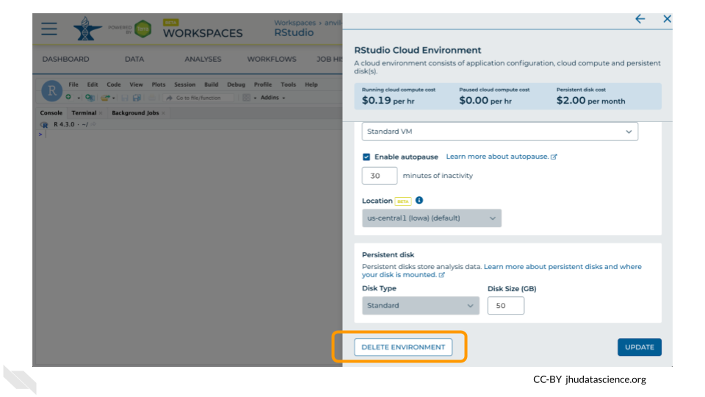
Task: Open Learn more about persistent disks link
Action: coord(502,271)
